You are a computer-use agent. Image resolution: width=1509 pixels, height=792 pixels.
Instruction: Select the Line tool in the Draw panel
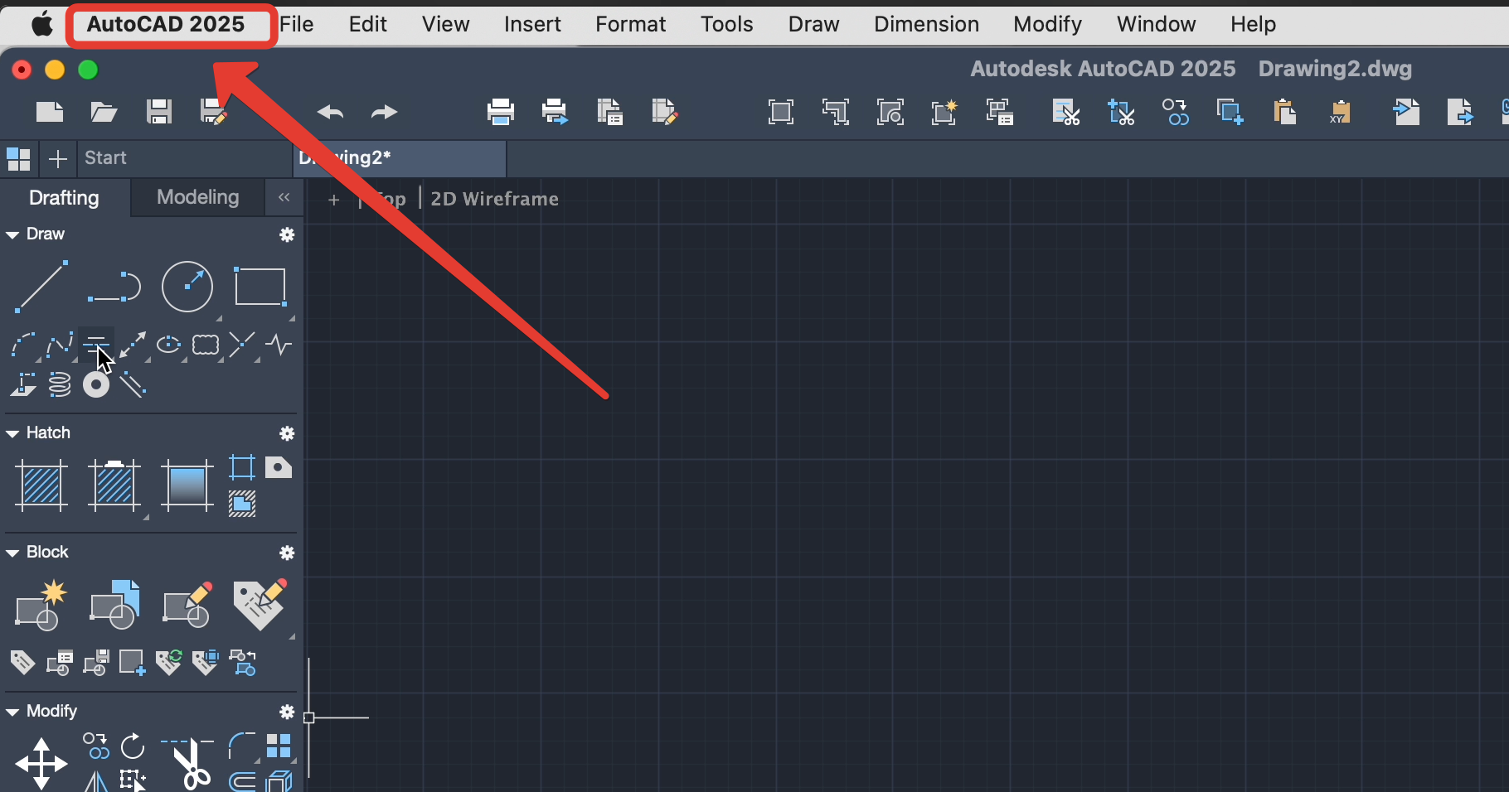pos(40,287)
